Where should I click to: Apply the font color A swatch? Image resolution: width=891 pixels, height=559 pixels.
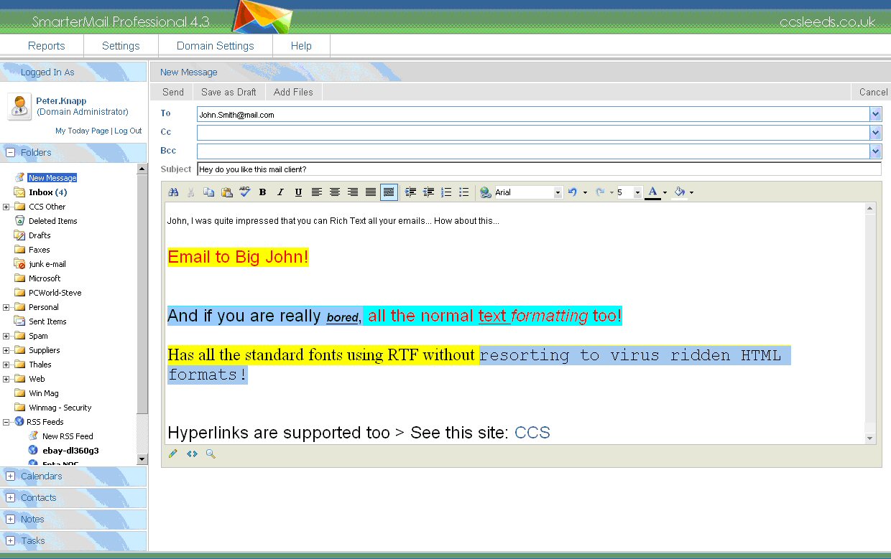coord(652,192)
